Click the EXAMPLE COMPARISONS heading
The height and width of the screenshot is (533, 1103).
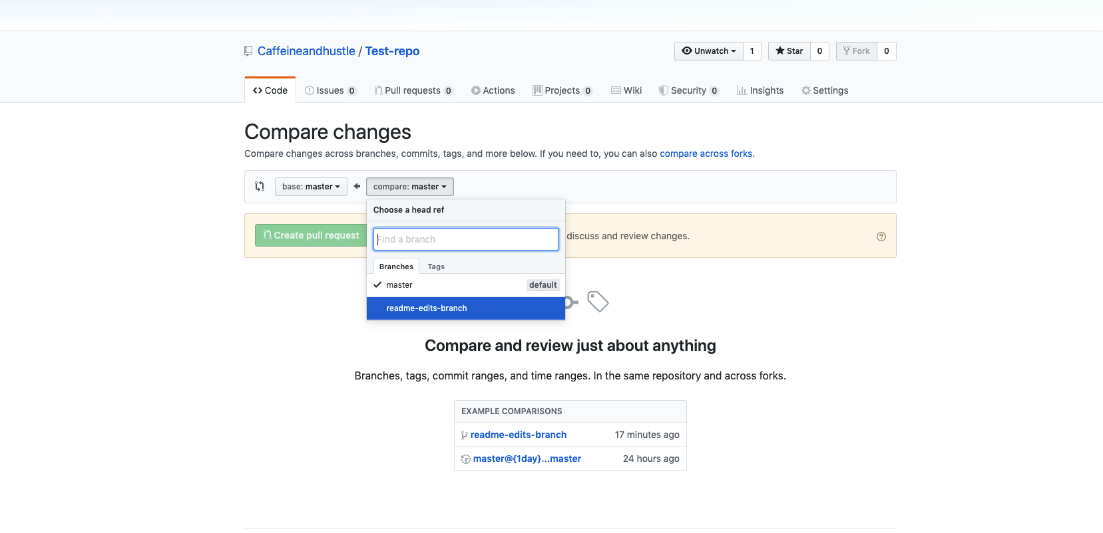(x=512, y=411)
